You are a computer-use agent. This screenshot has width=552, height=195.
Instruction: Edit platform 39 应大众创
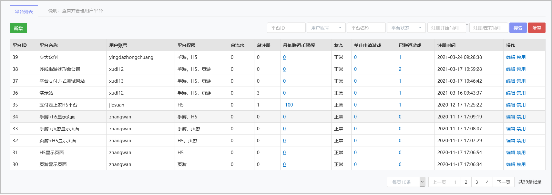pyautogui.click(x=510, y=57)
